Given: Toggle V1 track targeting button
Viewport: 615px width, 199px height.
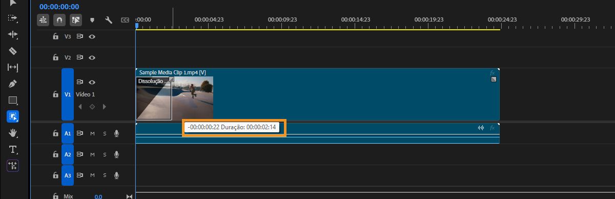Looking at the screenshot, I should [x=68, y=94].
